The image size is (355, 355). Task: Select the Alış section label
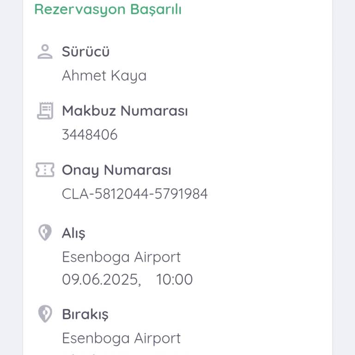pos(73,233)
